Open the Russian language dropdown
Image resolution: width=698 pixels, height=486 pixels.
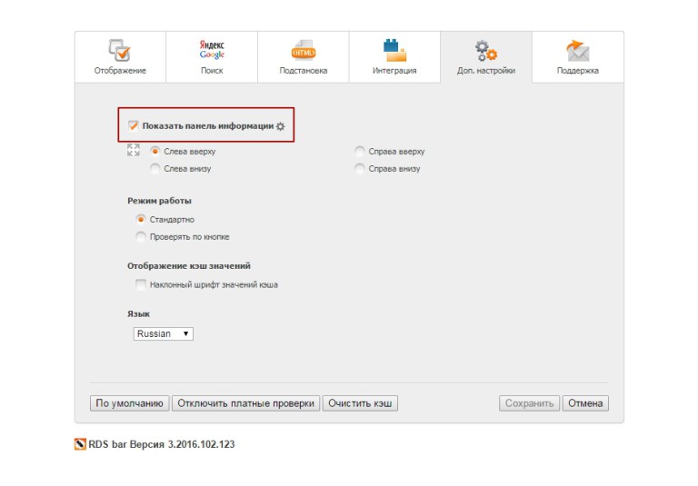pos(164,333)
